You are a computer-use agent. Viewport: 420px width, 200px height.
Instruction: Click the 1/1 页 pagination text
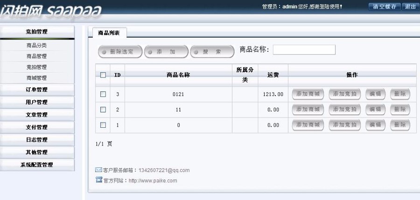click(x=104, y=144)
